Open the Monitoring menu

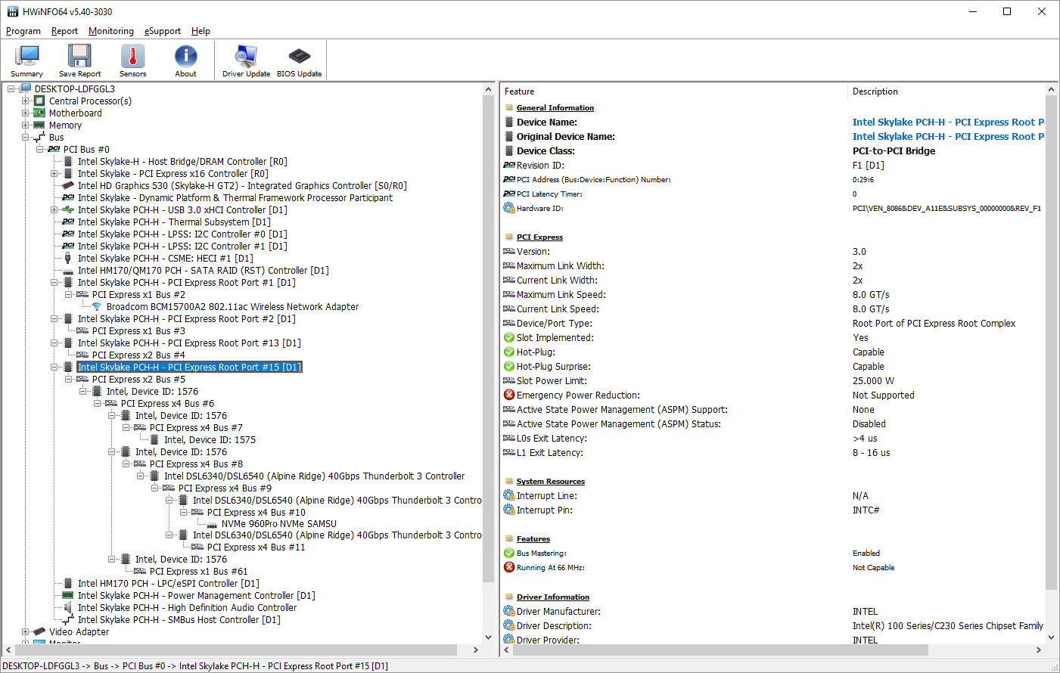110,31
